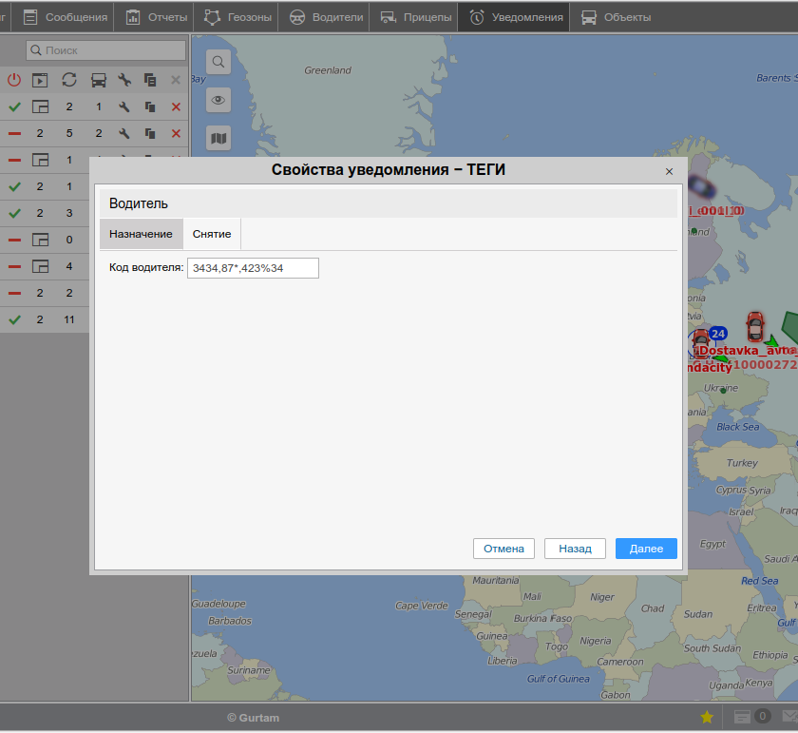The height and width of the screenshot is (733, 798).
Task: Click the Назад button
Action: pyautogui.click(x=575, y=549)
